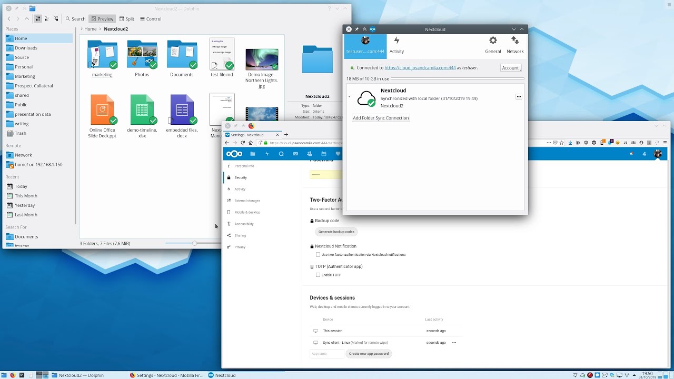Select demo-timeline.xlsx file icon

[142, 109]
